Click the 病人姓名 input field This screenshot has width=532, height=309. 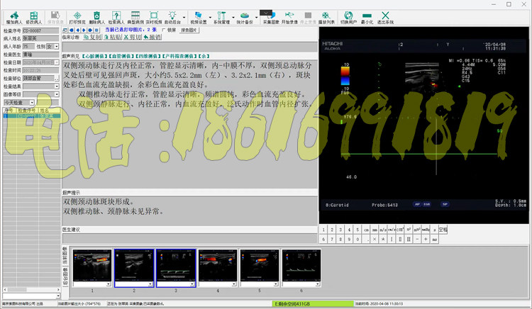[x=40, y=38]
